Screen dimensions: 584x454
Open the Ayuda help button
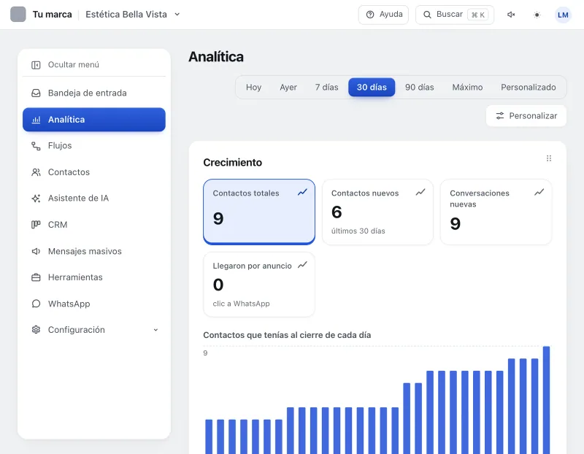tap(383, 15)
